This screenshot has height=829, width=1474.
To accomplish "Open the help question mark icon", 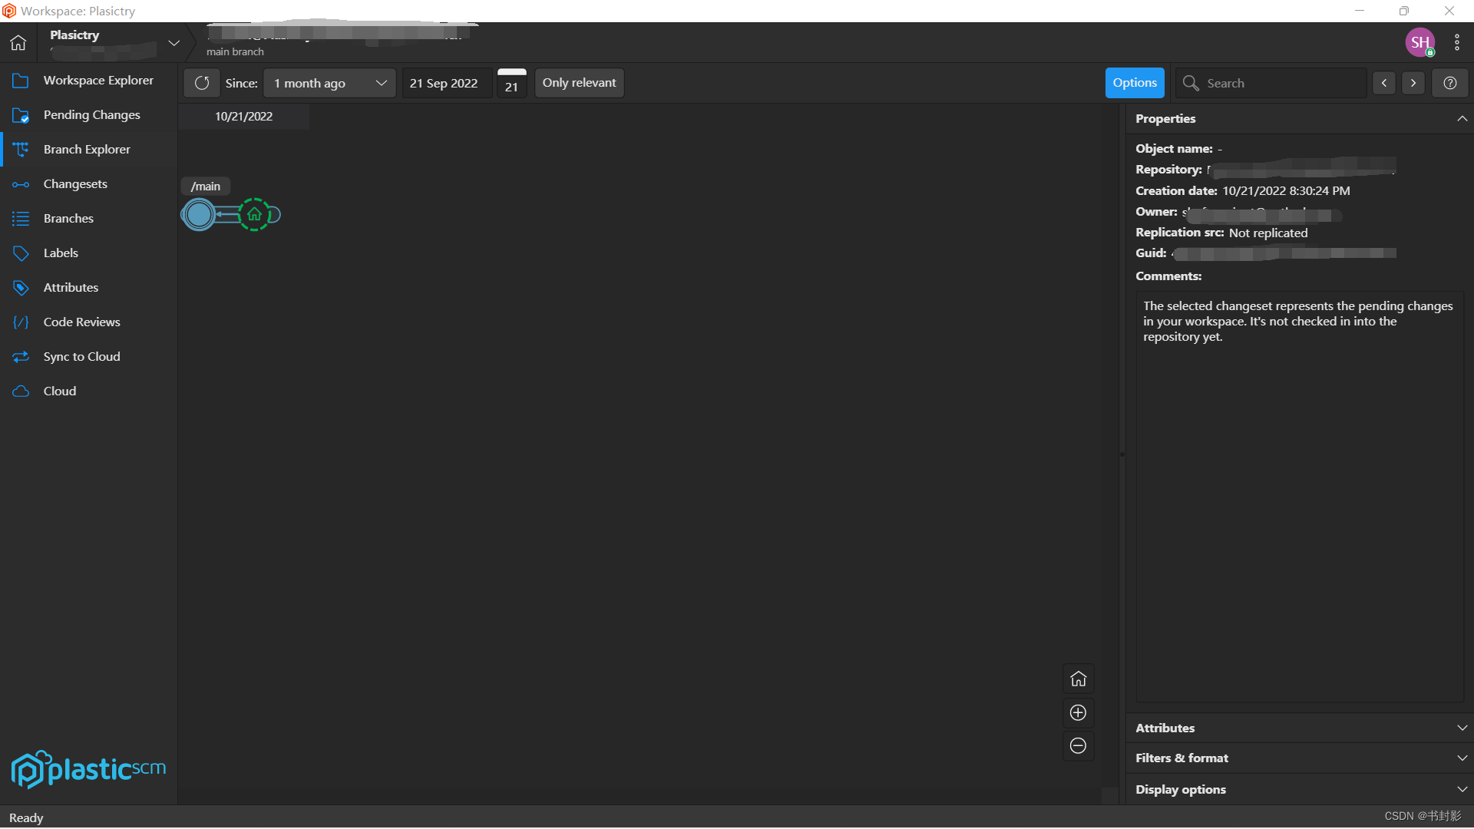I will point(1449,83).
